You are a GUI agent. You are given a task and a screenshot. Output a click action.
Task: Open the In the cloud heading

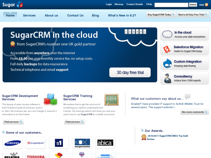click(x=183, y=32)
